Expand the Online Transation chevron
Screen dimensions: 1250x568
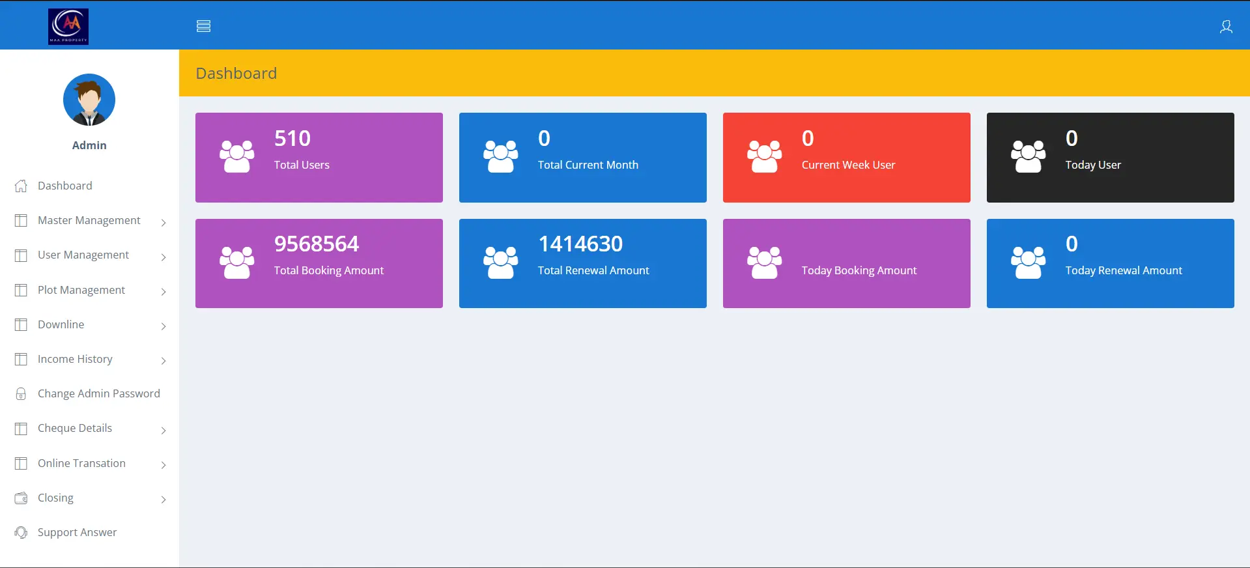click(x=163, y=464)
